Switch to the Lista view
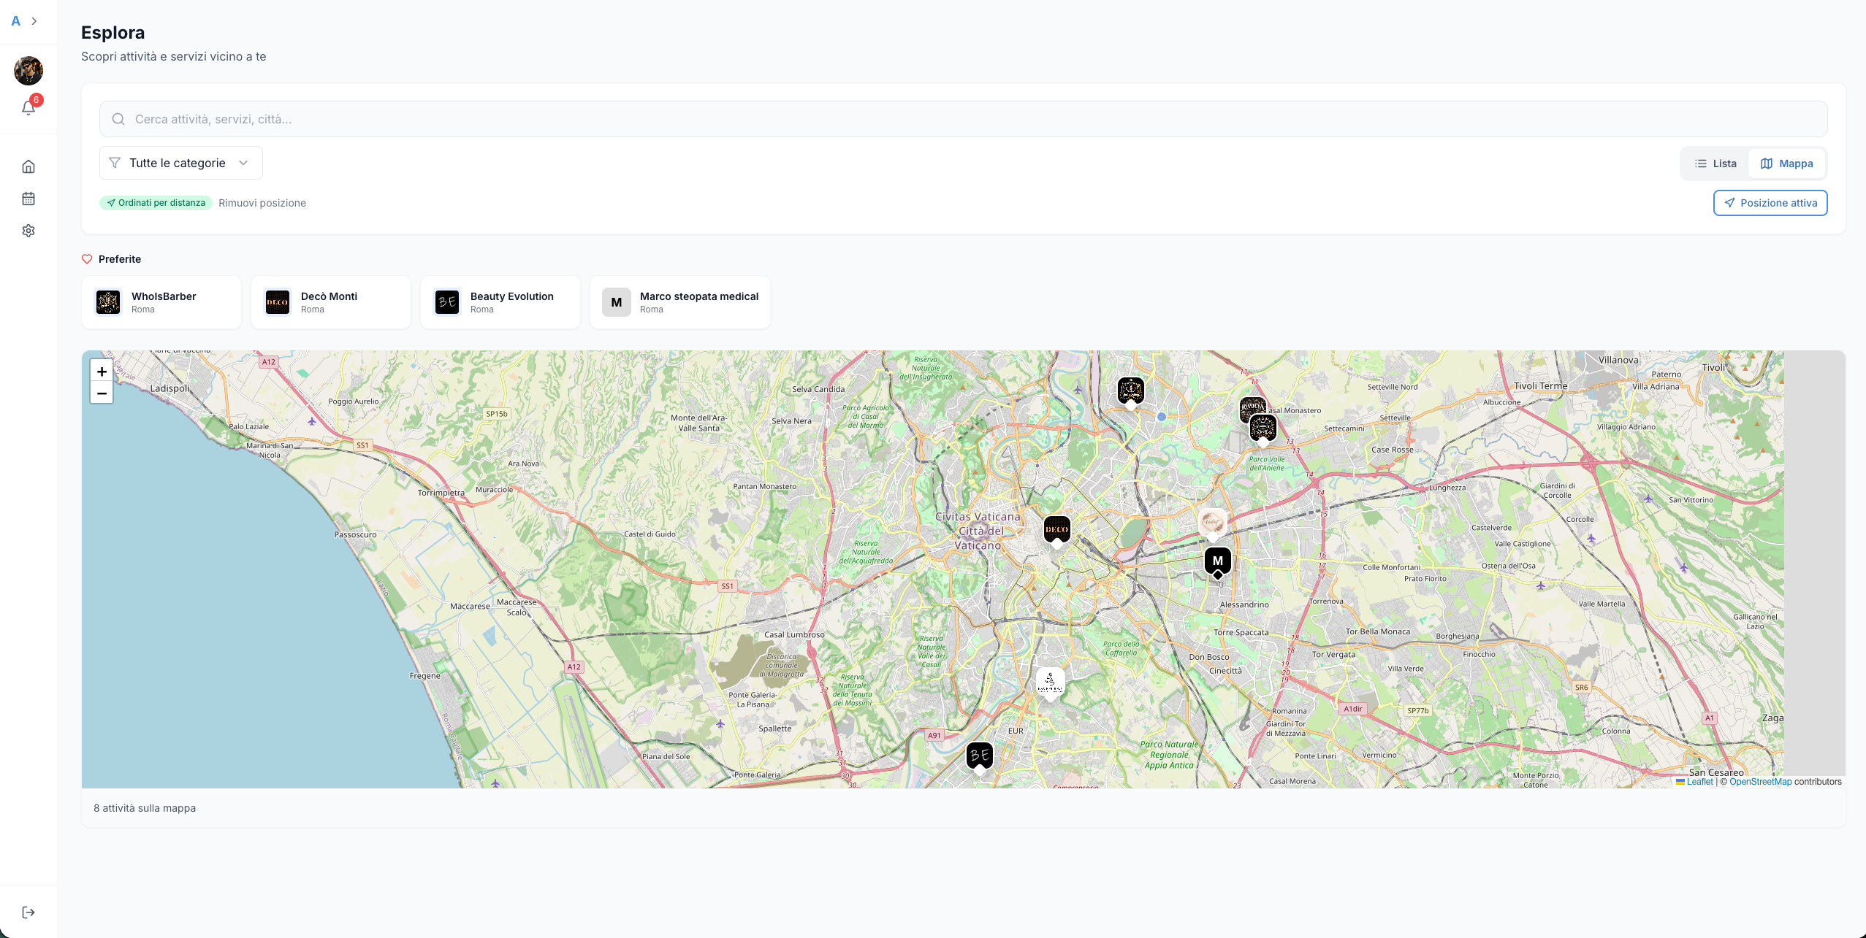Viewport: 1866px width, 938px height. [x=1715, y=163]
